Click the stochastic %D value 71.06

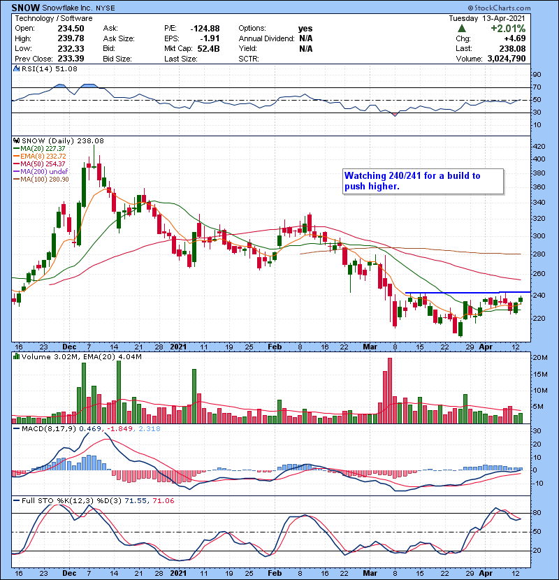click(x=163, y=501)
